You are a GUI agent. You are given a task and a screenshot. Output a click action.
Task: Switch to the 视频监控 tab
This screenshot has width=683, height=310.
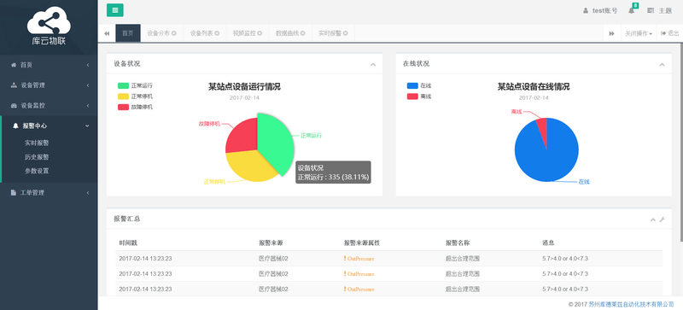coord(244,33)
